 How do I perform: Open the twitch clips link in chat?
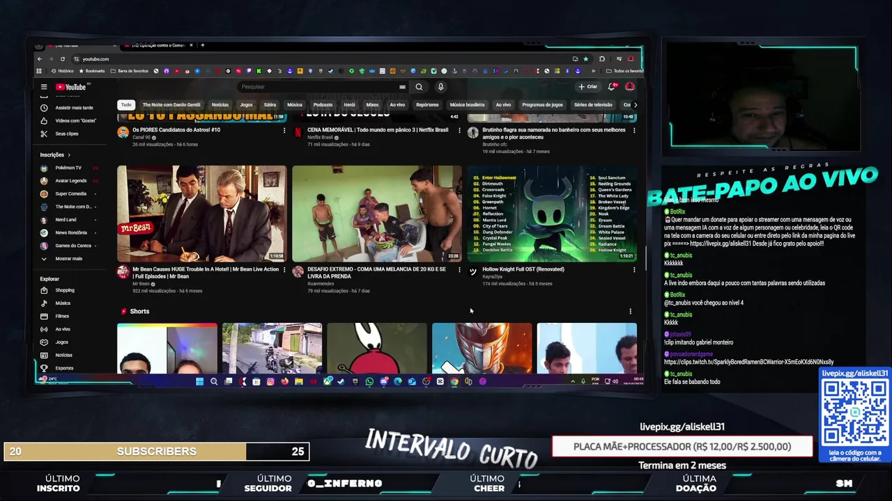coord(748,362)
